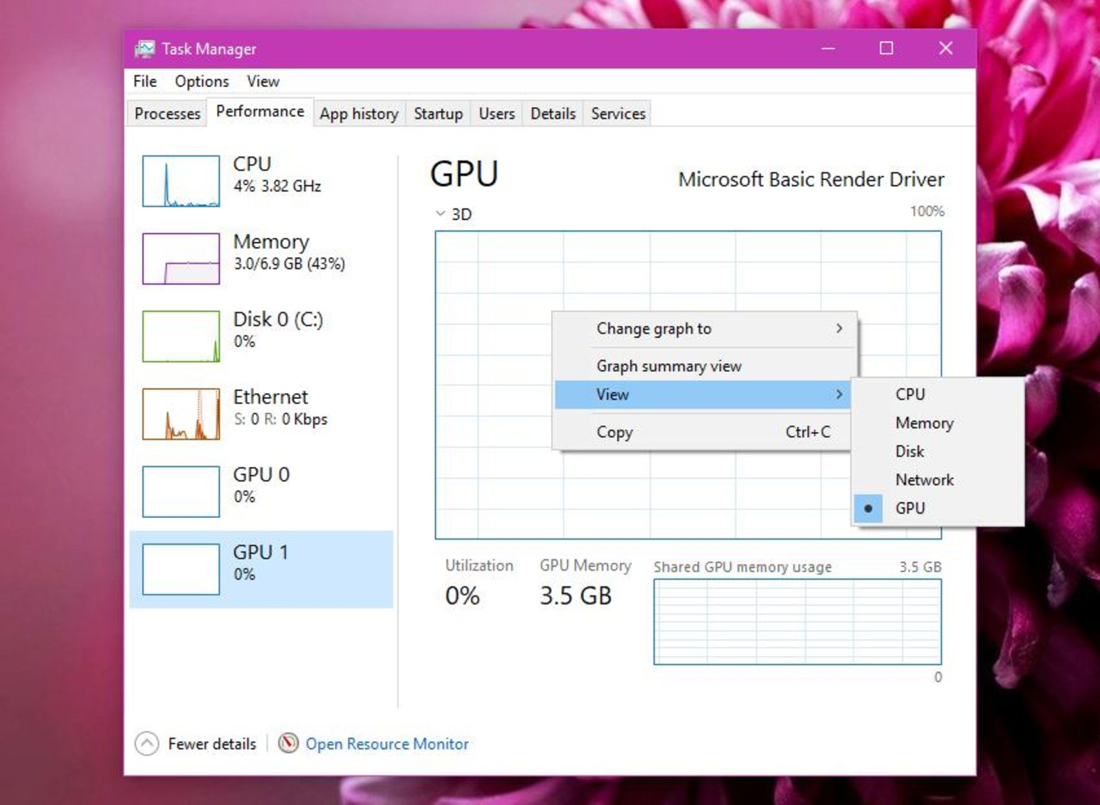Click the Task Manager title bar icon
This screenshot has width=1100, height=805.
pos(144,49)
